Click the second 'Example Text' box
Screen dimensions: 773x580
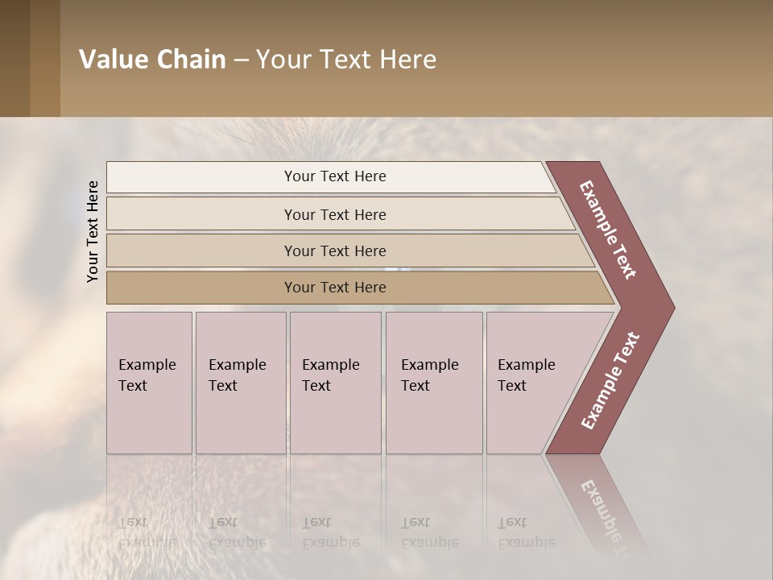point(241,383)
